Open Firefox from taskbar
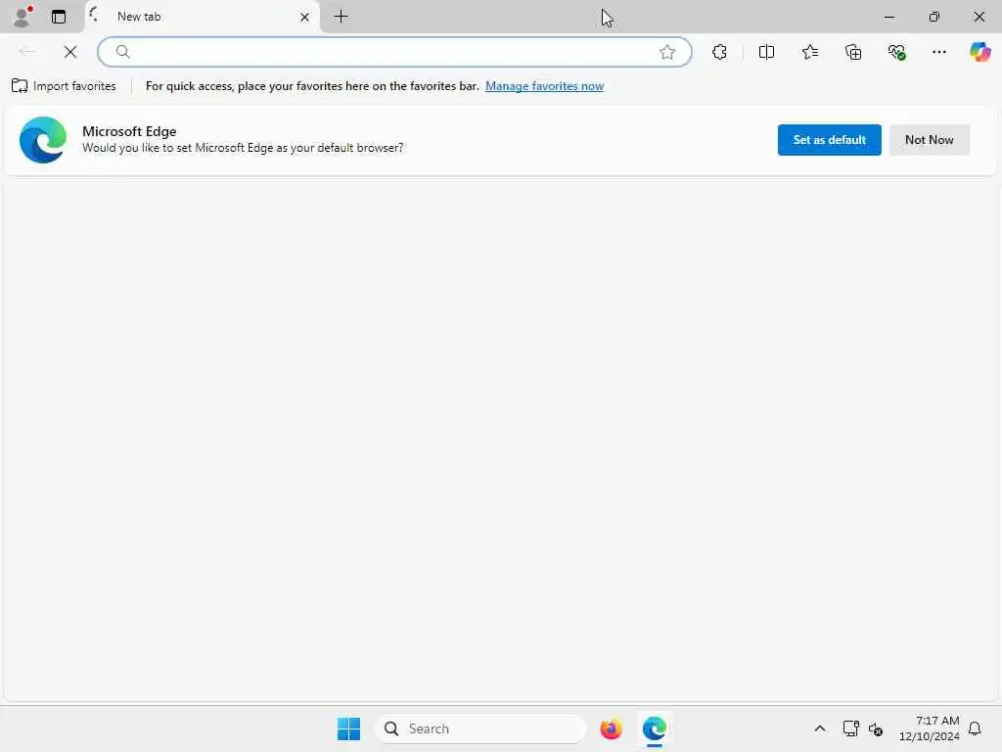Screen dimensions: 1002x752 pos(611,728)
